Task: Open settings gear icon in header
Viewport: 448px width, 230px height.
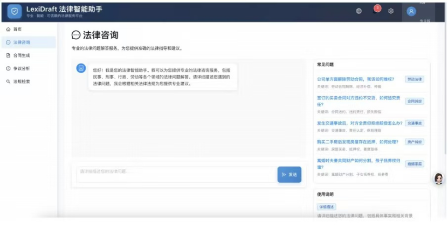Action: coord(391,11)
